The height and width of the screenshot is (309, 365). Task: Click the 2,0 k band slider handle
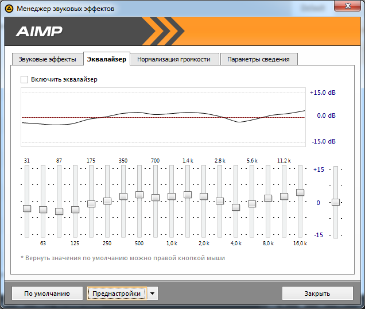204,196
